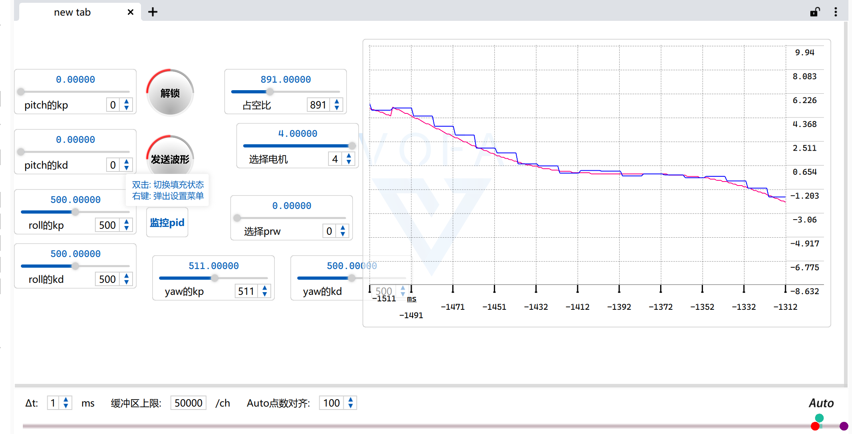
Task: Click the green dot above the timeline
Action: (819, 418)
